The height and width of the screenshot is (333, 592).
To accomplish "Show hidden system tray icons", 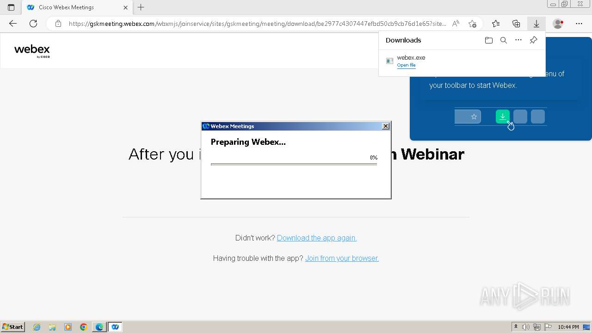I will (x=516, y=327).
